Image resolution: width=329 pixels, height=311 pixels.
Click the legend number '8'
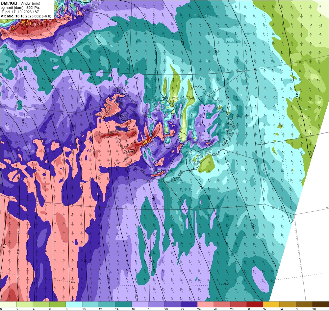click(67, 309)
